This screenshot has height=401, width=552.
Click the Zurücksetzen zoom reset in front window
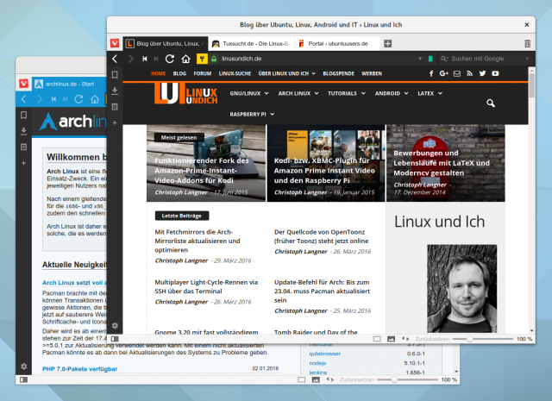click(432, 339)
